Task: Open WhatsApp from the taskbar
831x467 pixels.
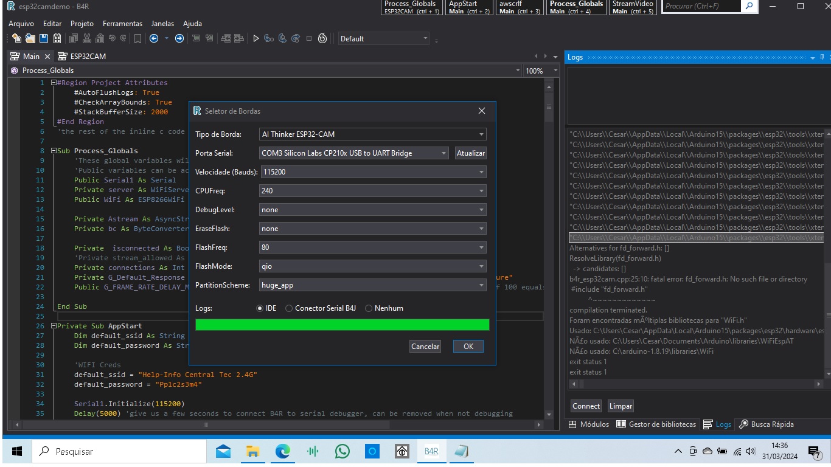Action: [342, 451]
